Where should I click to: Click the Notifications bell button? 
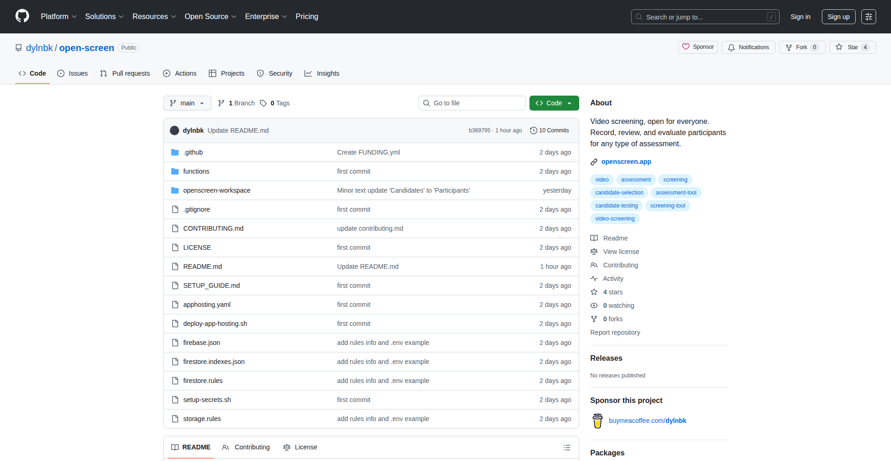point(748,47)
